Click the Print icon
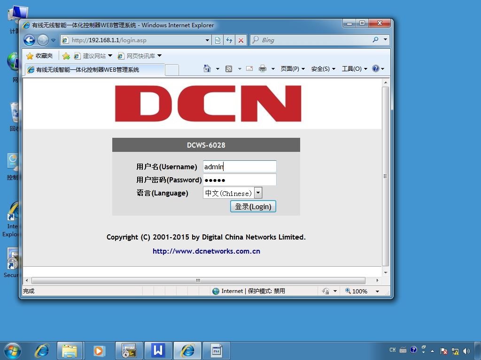 coord(263,68)
